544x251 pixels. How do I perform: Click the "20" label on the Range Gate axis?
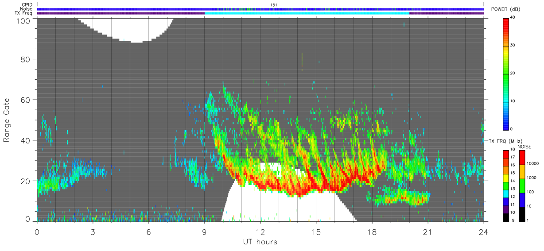25,181
